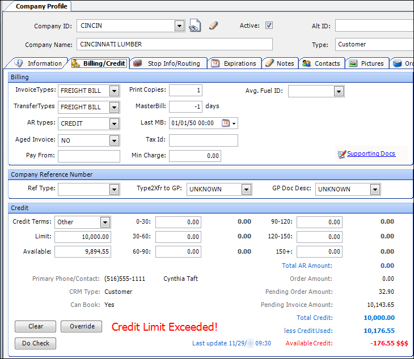Click into the Min Charge field
Image resolution: width=414 pixels, height=359 pixels.
point(195,156)
